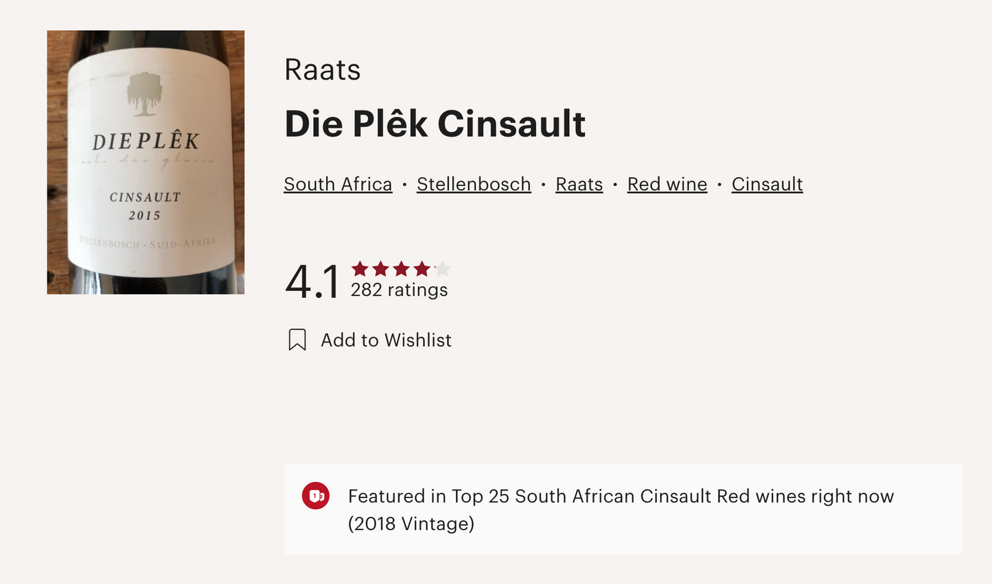
Task: Open the Die Plêk bottle photo
Action: (146, 162)
